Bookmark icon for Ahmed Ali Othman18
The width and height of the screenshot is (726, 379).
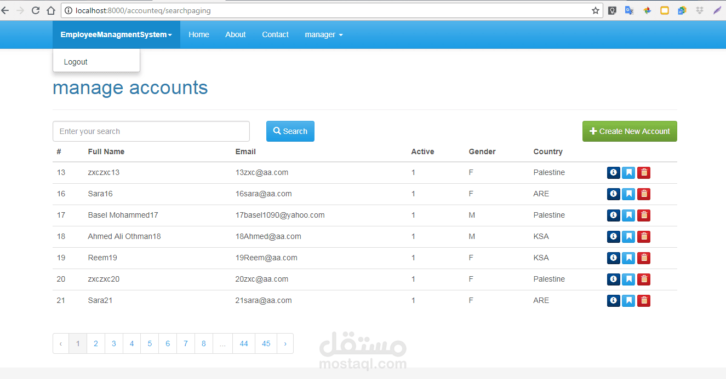(628, 237)
